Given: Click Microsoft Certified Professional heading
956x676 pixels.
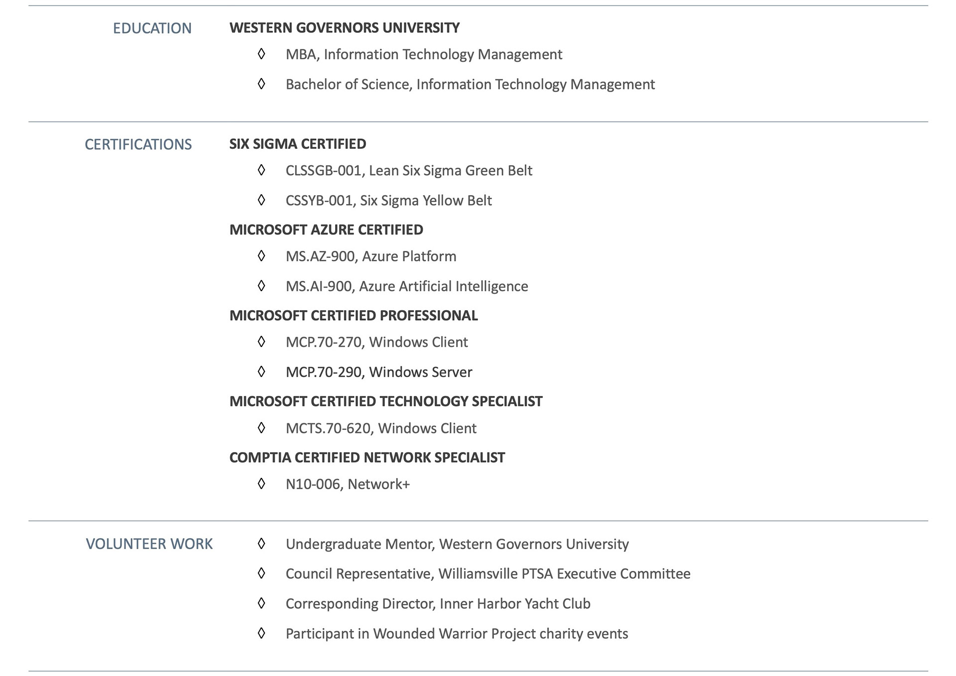Looking at the screenshot, I should tap(354, 316).
